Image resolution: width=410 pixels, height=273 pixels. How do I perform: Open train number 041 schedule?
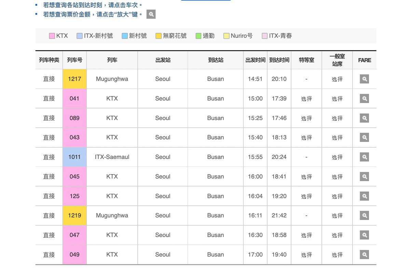pyautogui.click(x=74, y=99)
